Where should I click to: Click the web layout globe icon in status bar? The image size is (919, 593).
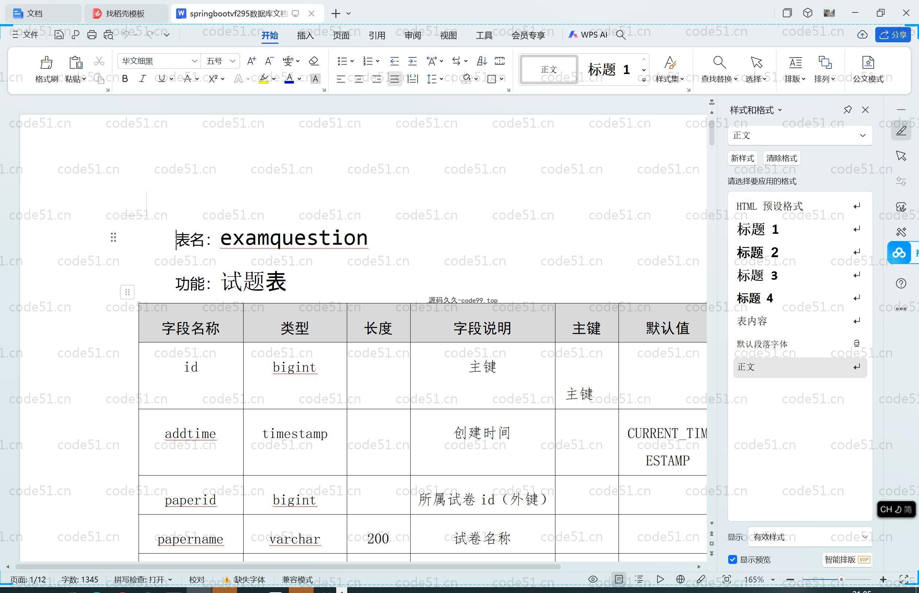(x=680, y=579)
